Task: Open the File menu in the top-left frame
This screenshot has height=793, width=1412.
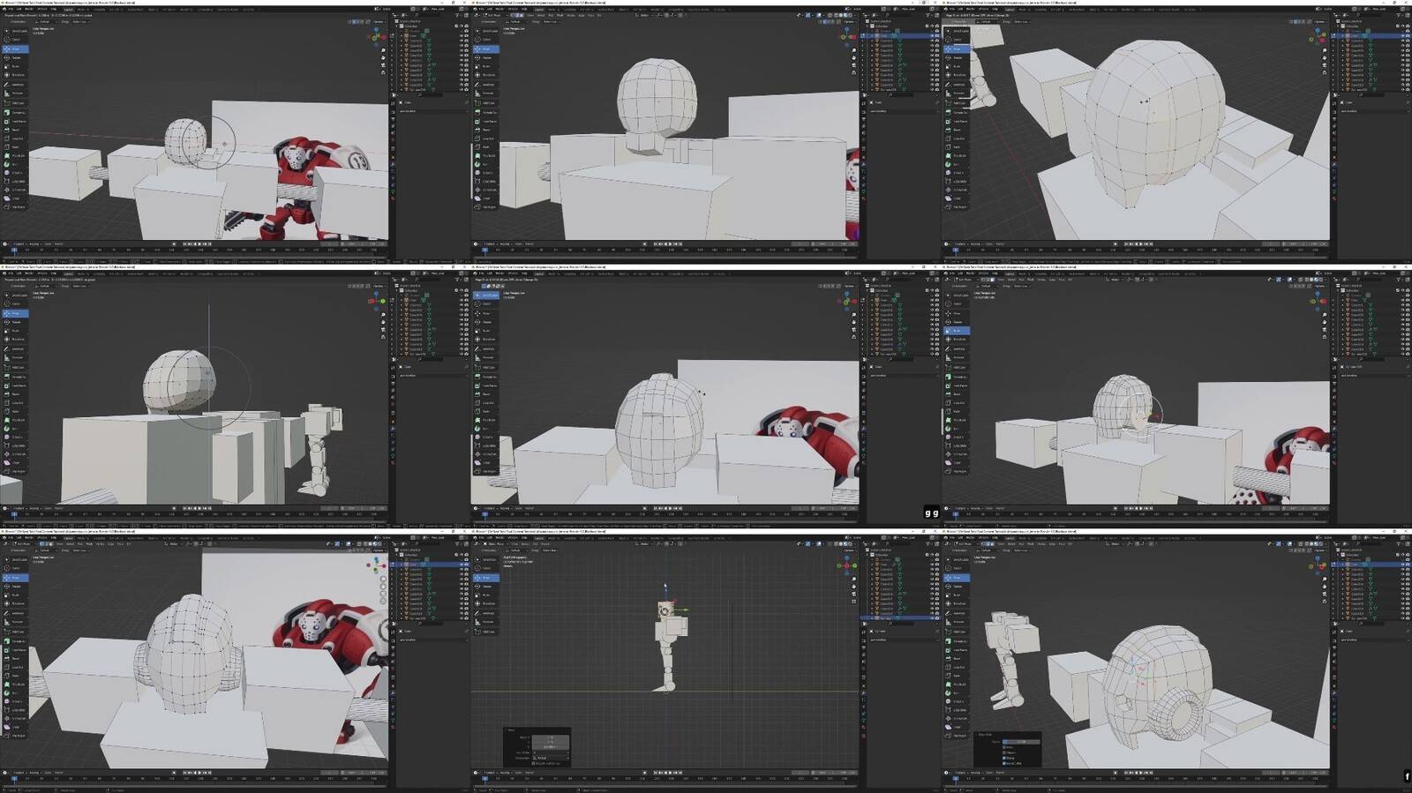Action: pyautogui.click(x=11, y=9)
